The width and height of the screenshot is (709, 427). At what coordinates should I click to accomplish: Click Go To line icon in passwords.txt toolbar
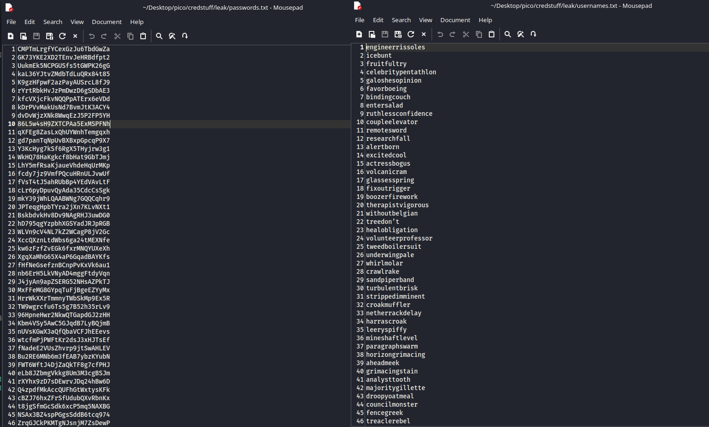coord(185,36)
